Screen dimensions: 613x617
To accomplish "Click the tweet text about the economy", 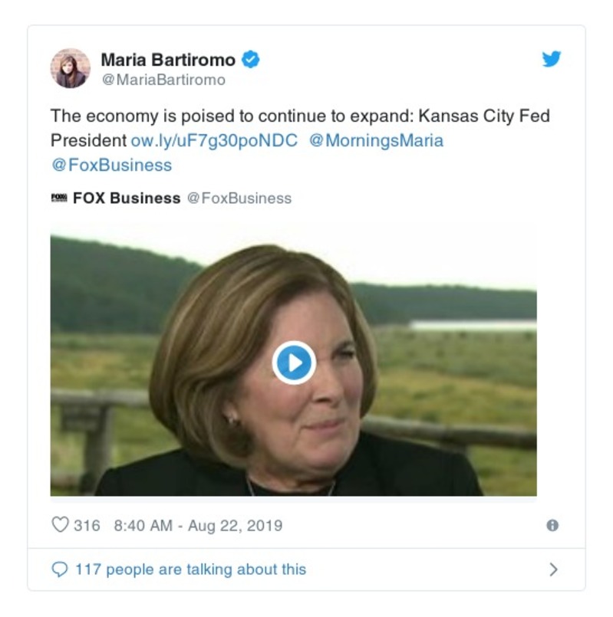I will pos(300,128).
